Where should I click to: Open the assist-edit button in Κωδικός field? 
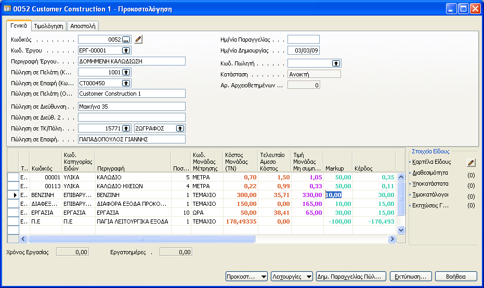pos(126,40)
